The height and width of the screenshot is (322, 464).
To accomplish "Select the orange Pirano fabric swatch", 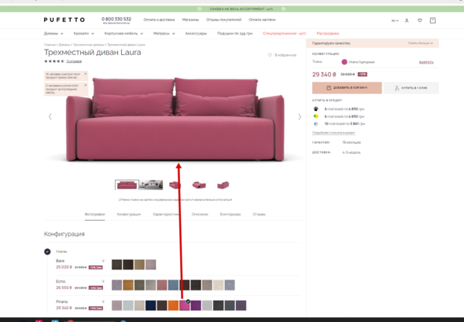I will click(173, 306).
